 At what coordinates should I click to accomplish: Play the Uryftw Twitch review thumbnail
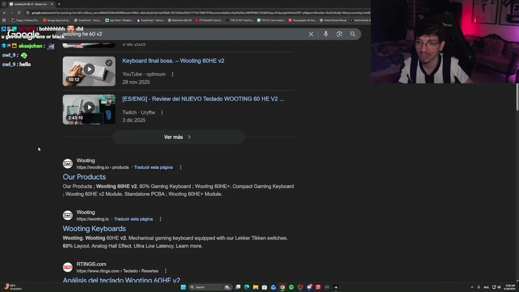click(89, 109)
